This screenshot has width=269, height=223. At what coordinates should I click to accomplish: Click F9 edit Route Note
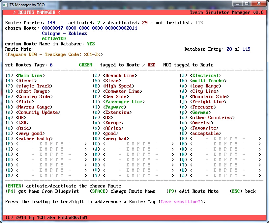click(x=193, y=191)
